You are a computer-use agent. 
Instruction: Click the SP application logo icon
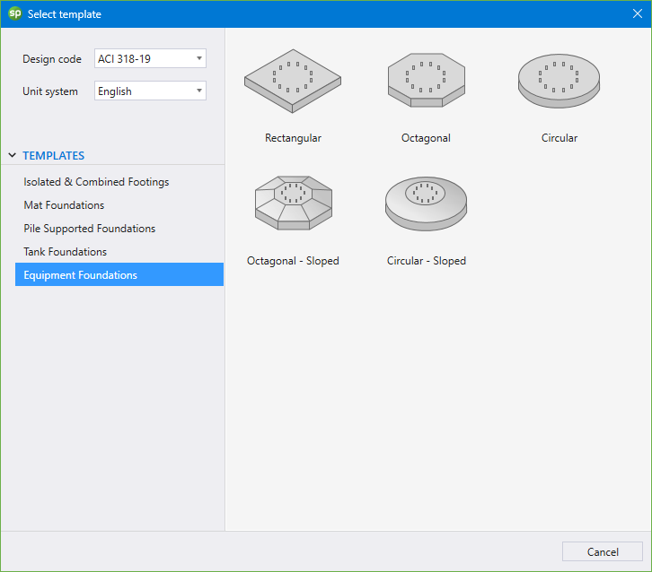click(14, 13)
